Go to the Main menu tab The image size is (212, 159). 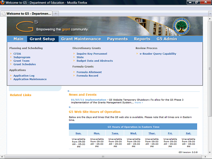19,39
